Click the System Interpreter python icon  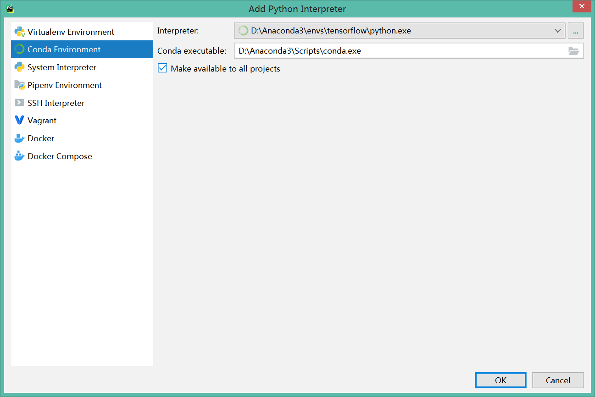[x=19, y=67]
